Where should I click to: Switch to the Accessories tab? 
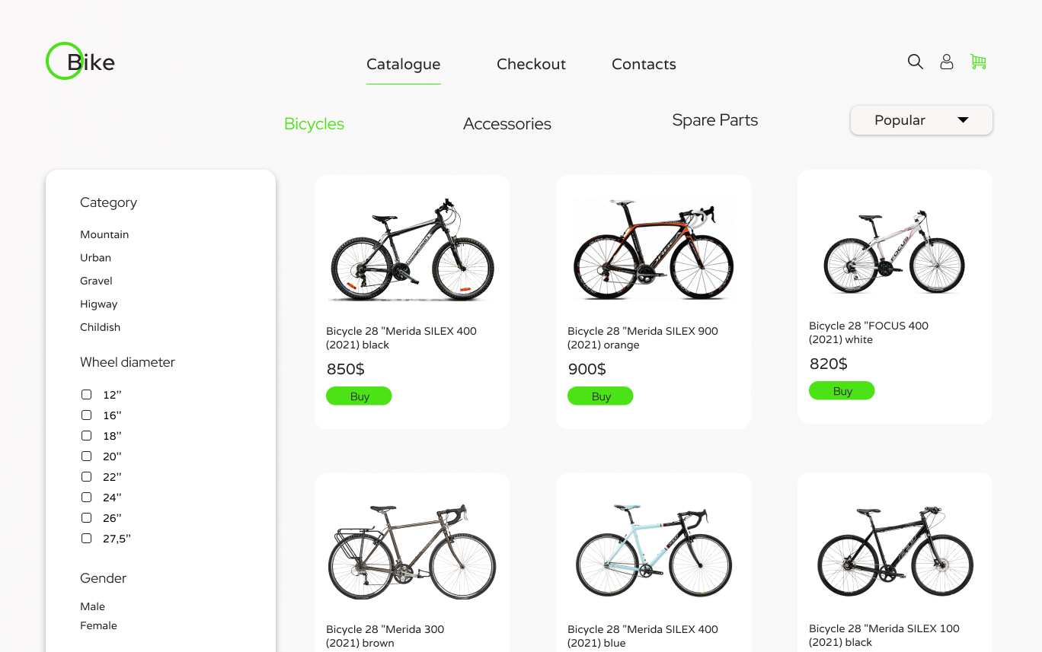(507, 124)
